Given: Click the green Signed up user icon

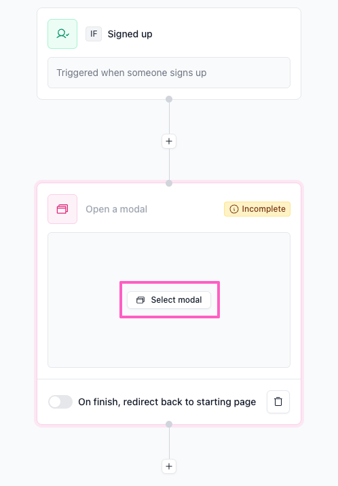Looking at the screenshot, I should pyautogui.click(x=62, y=34).
